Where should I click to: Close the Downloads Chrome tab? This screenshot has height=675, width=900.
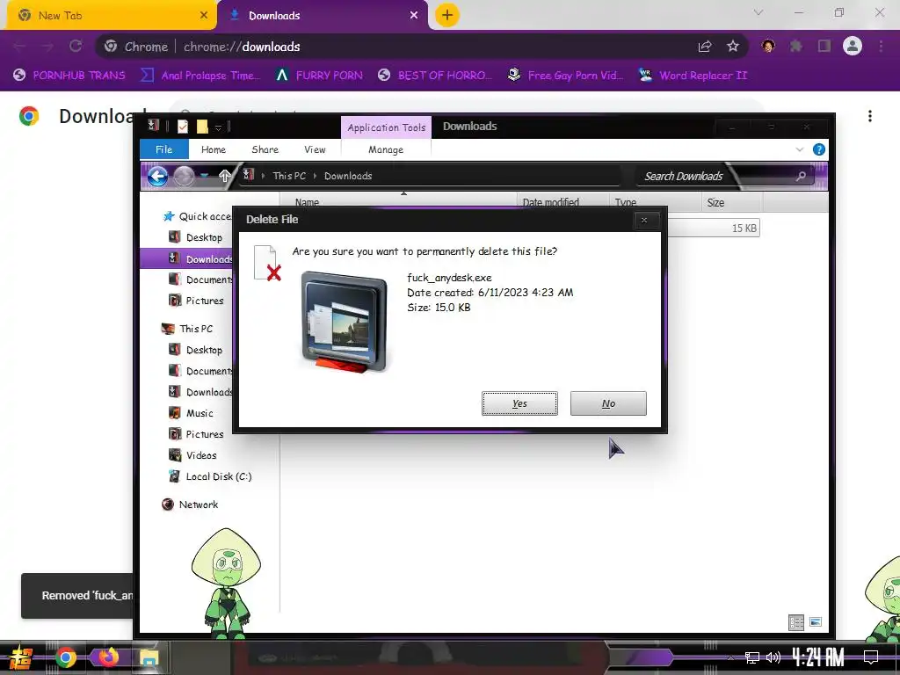(414, 16)
